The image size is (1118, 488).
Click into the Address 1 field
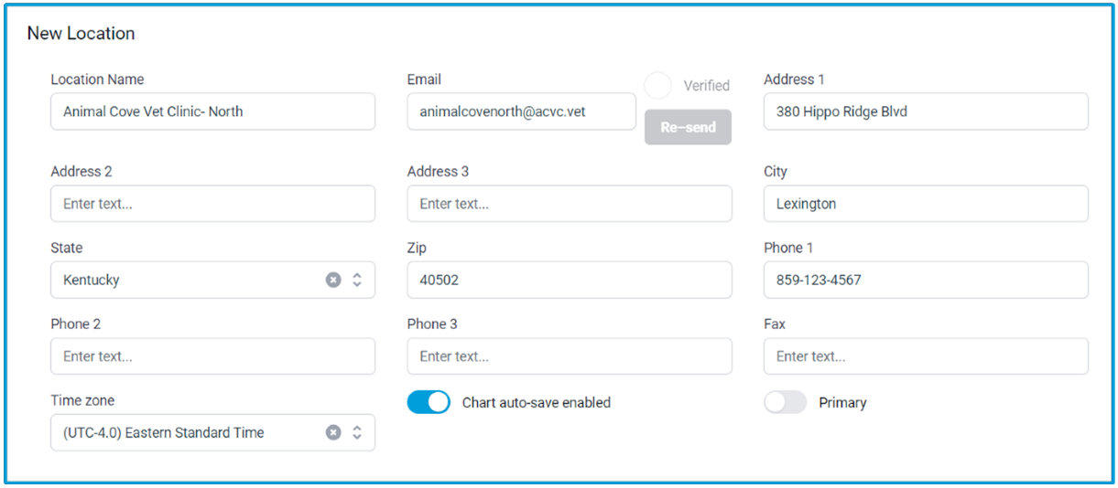point(926,111)
